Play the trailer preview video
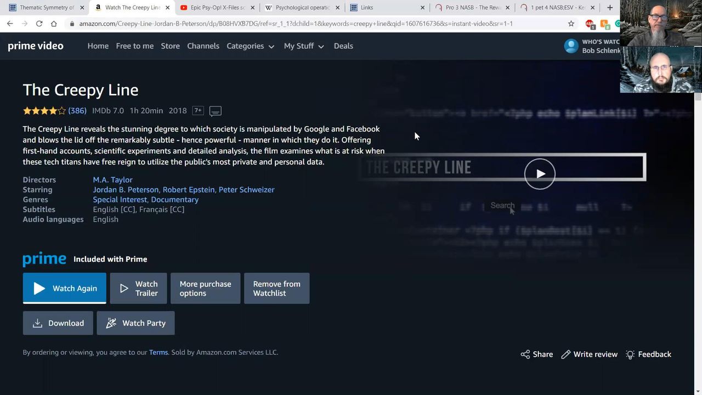This screenshot has width=702, height=395. 540,174
